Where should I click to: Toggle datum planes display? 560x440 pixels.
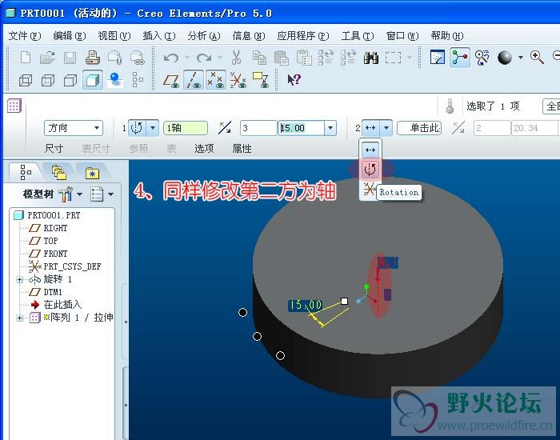click(x=171, y=80)
